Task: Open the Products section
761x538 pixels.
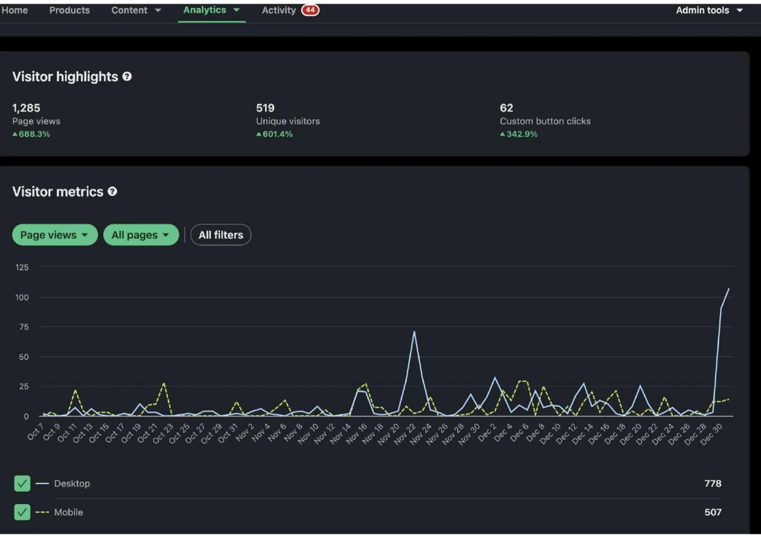Action: point(69,10)
